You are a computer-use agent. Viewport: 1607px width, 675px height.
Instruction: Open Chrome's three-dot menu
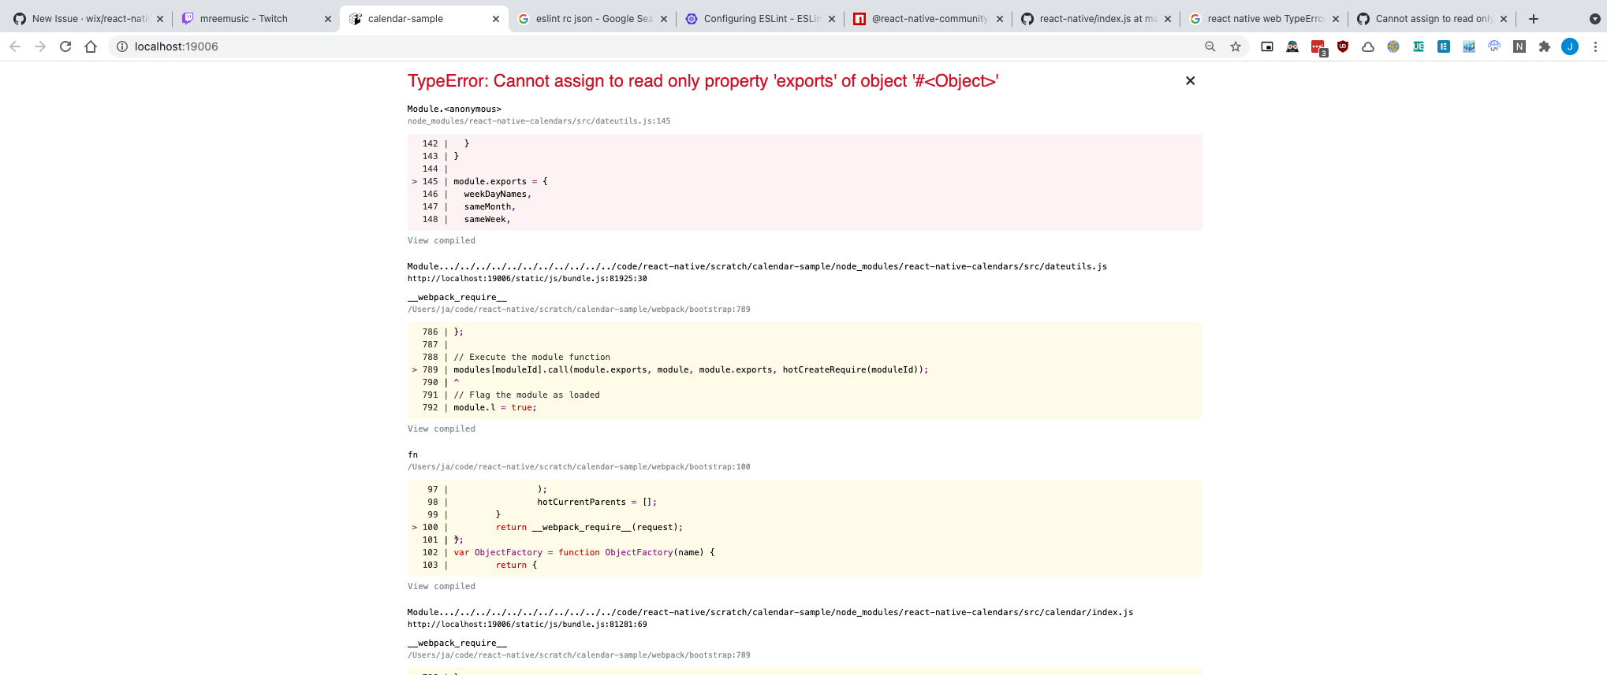(1595, 46)
